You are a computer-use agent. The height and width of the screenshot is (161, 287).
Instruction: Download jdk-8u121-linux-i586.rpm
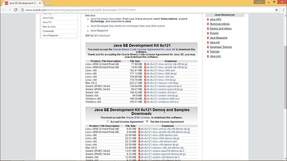[x=161, y=70]
